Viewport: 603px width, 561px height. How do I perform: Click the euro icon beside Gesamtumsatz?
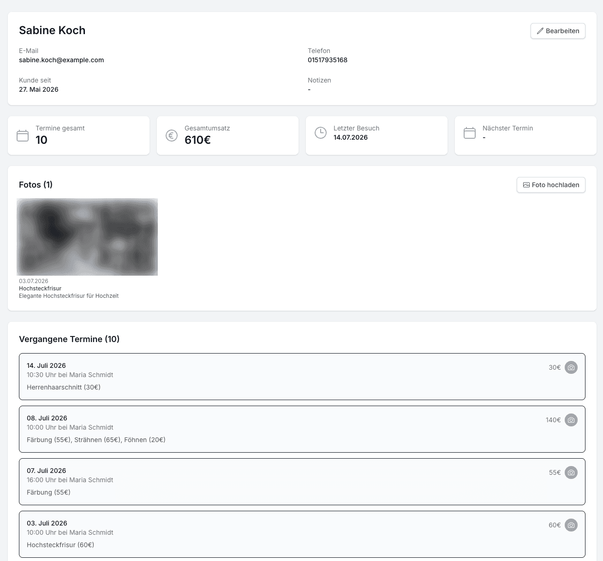(x=172, y=136)
